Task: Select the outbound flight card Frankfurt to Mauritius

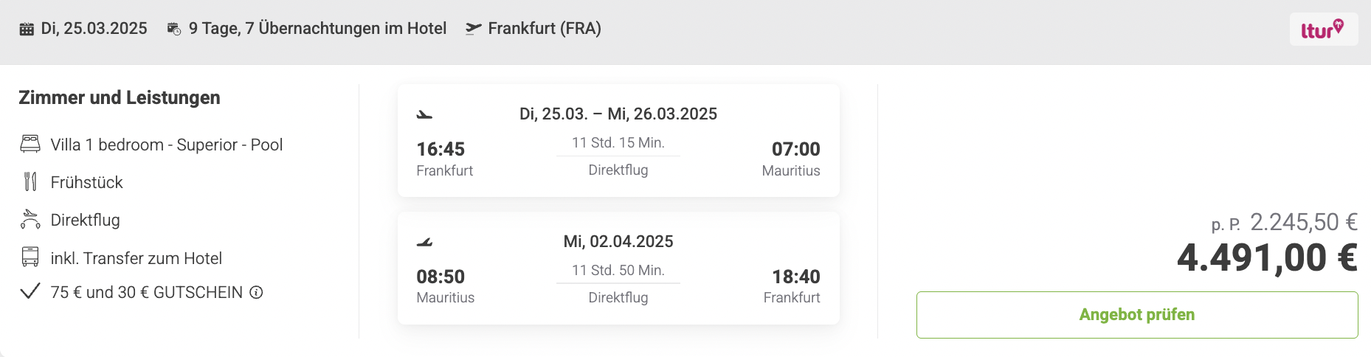Action: click(x=618, y=140)
